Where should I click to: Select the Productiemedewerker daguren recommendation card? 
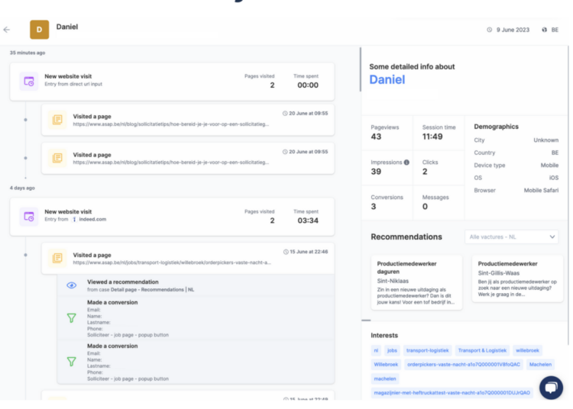pyautogui.click(x=416, y=282)
